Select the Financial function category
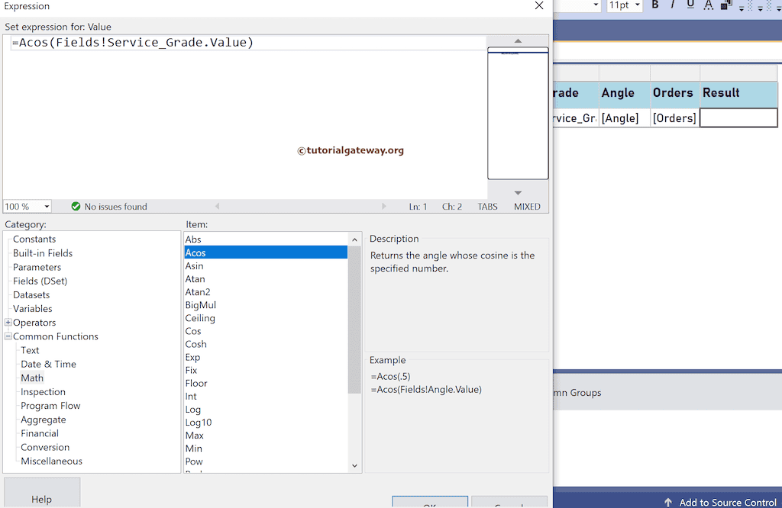Image resolution: width=782 pixels, height=508 pixels. click(x=40, y=433)
